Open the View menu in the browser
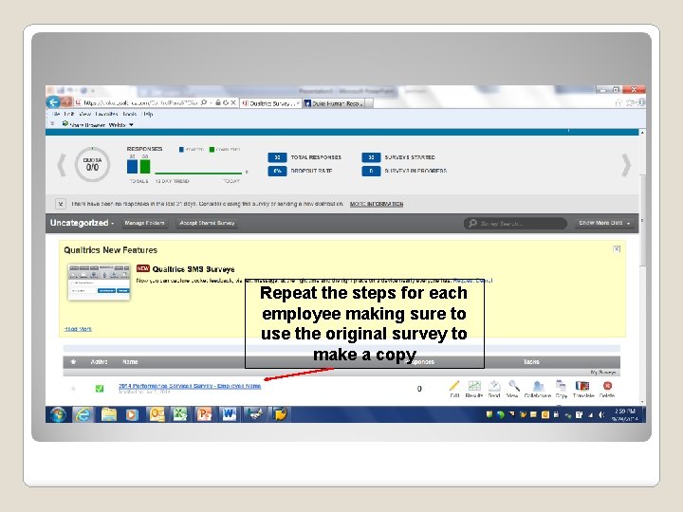This screenshot has width=683, height=512. tap(85, 114)
